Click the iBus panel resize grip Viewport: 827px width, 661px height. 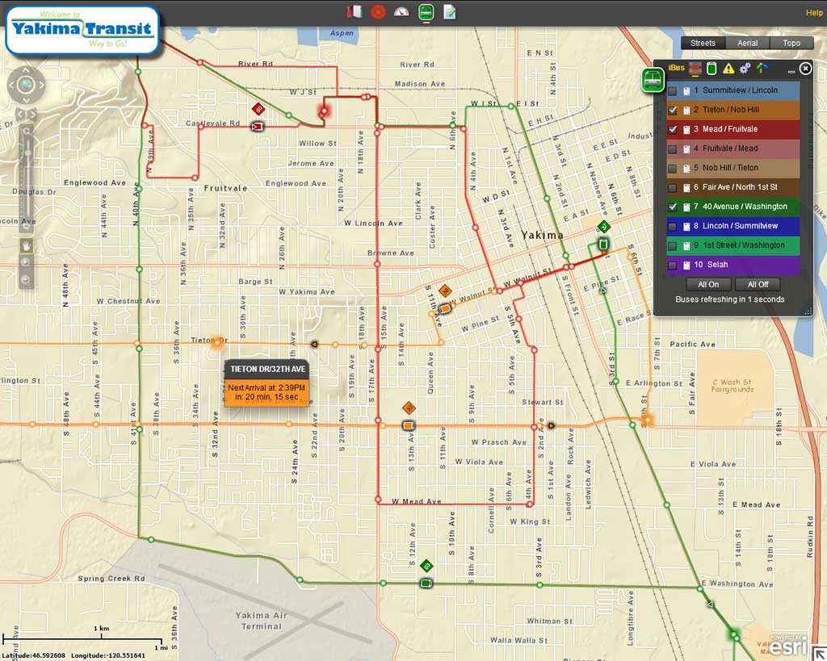[x=808, y=312]
